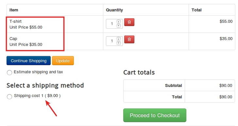Click the orange Update button

point(63,61)
